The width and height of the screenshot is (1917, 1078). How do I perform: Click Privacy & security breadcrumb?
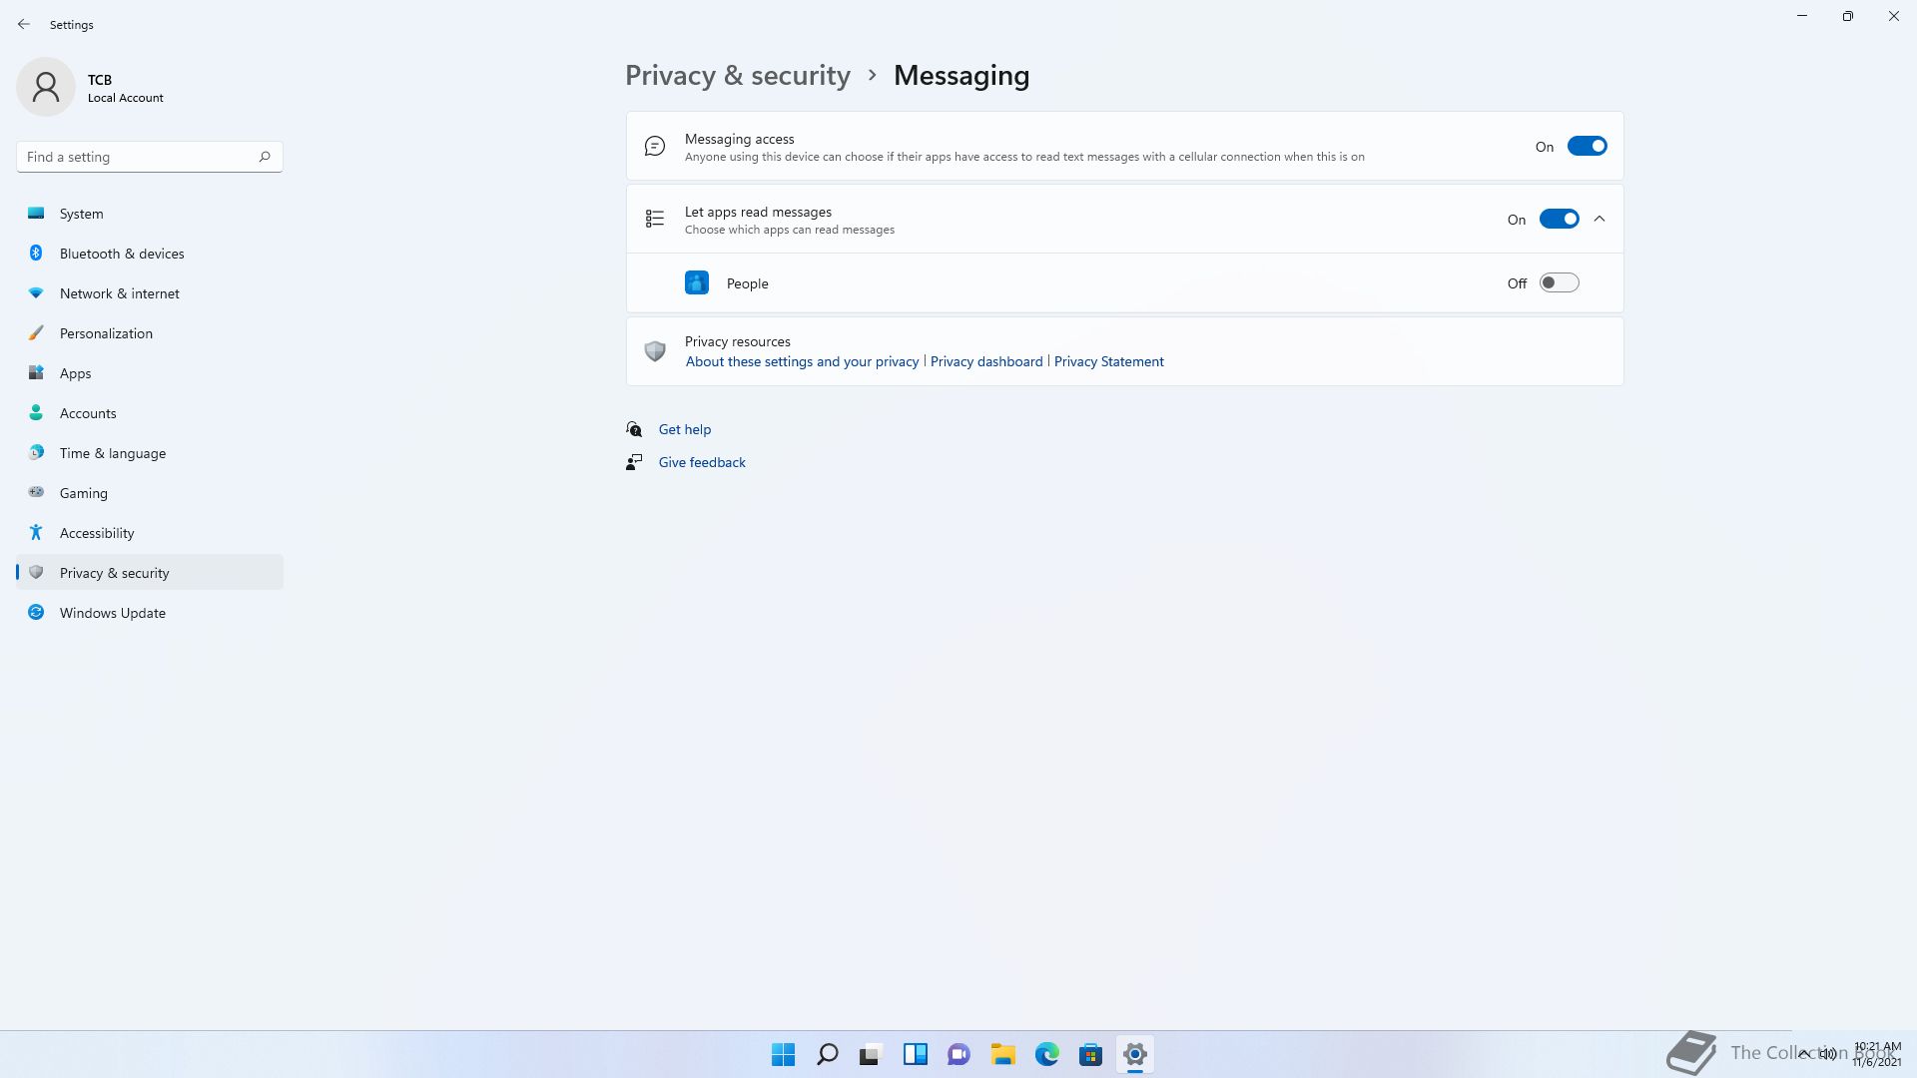738,76
